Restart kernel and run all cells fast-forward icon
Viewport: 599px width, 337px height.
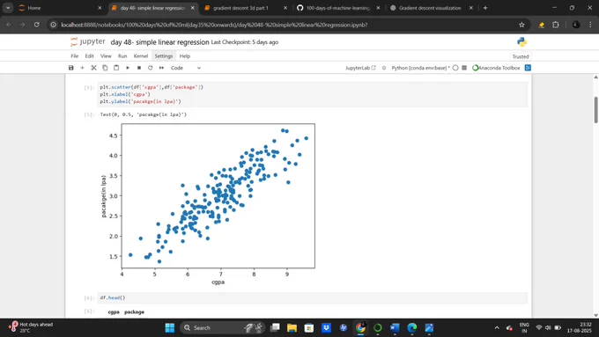[x=161, y=68]
